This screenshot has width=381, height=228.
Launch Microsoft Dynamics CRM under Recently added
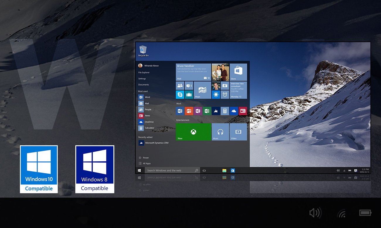click(x=153, y=143)
